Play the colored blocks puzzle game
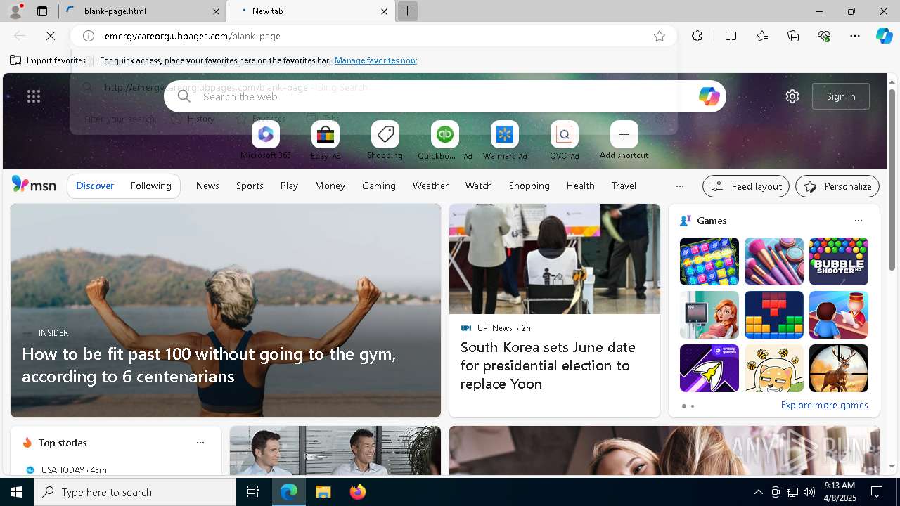The width and height of the screenshot is (900, 506). point(773,315)
